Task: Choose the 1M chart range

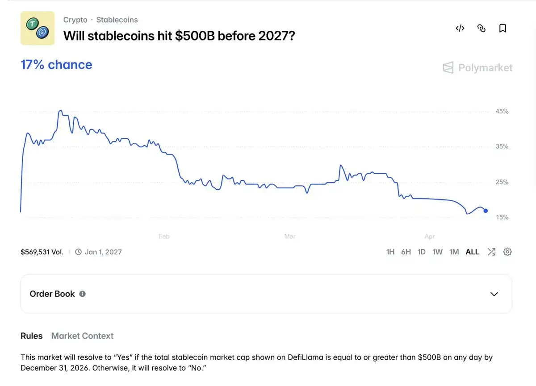Action: [454, 252]
